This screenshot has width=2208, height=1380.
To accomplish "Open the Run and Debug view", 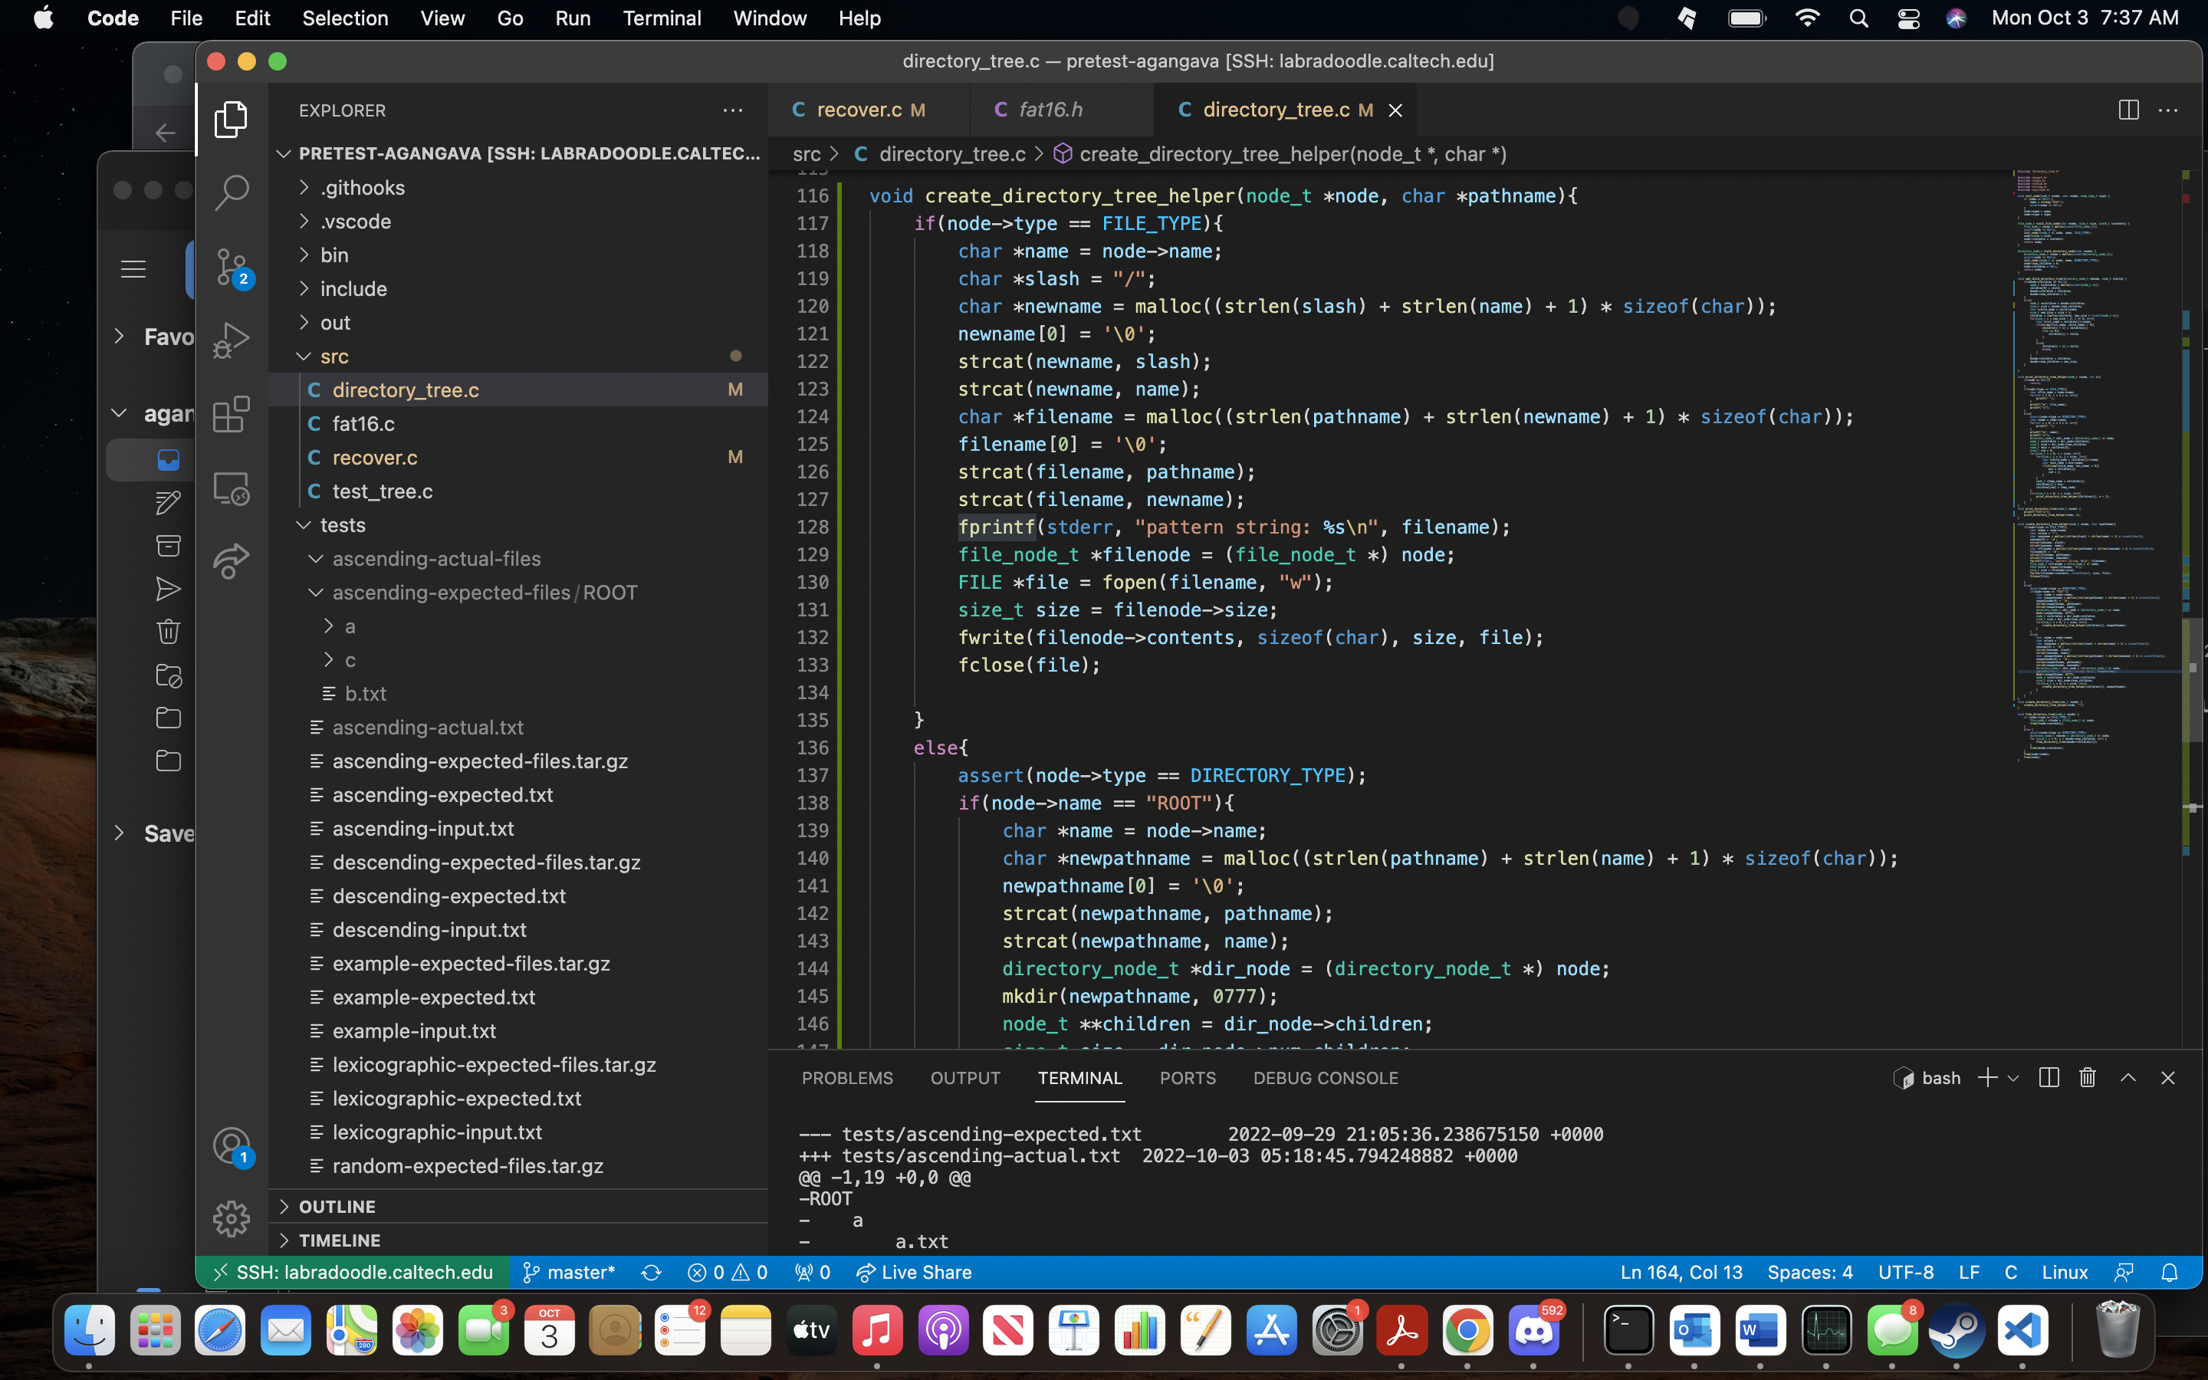I will click(x=231, y=340).
